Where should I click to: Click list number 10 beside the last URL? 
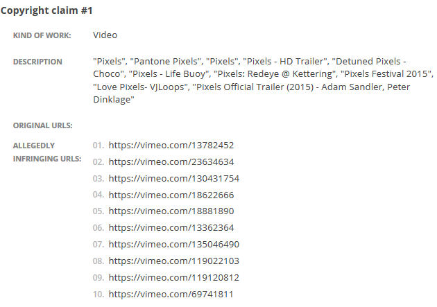98,295
